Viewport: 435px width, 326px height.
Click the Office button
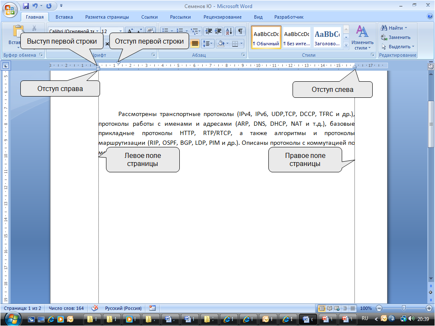click(10, 9)
